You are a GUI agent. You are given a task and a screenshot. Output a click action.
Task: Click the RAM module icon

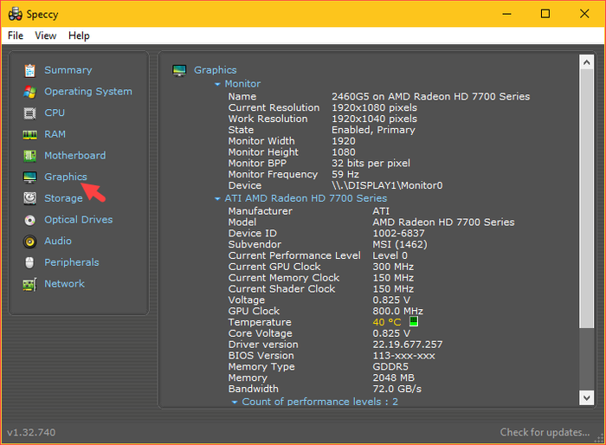(29, 134)
